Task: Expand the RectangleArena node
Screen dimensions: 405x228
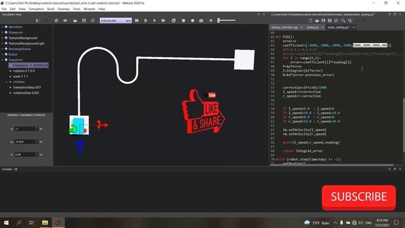Action: pyautogui.click(x=3, y=49)
